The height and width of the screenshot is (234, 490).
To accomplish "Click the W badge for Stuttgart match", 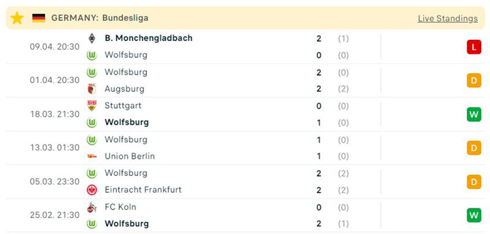I will pos(474,114).
